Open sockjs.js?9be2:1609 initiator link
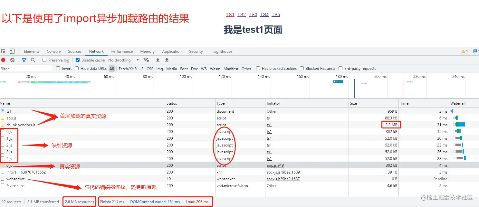The image size is (479, 207). pyautogui.click(x=283, y=172)
